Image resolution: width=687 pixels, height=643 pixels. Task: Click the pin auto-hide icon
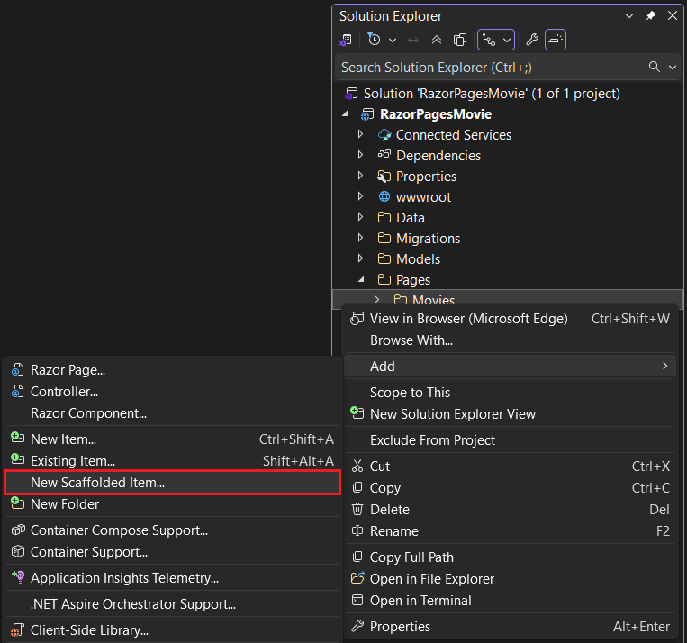click(x=651, y=16)
